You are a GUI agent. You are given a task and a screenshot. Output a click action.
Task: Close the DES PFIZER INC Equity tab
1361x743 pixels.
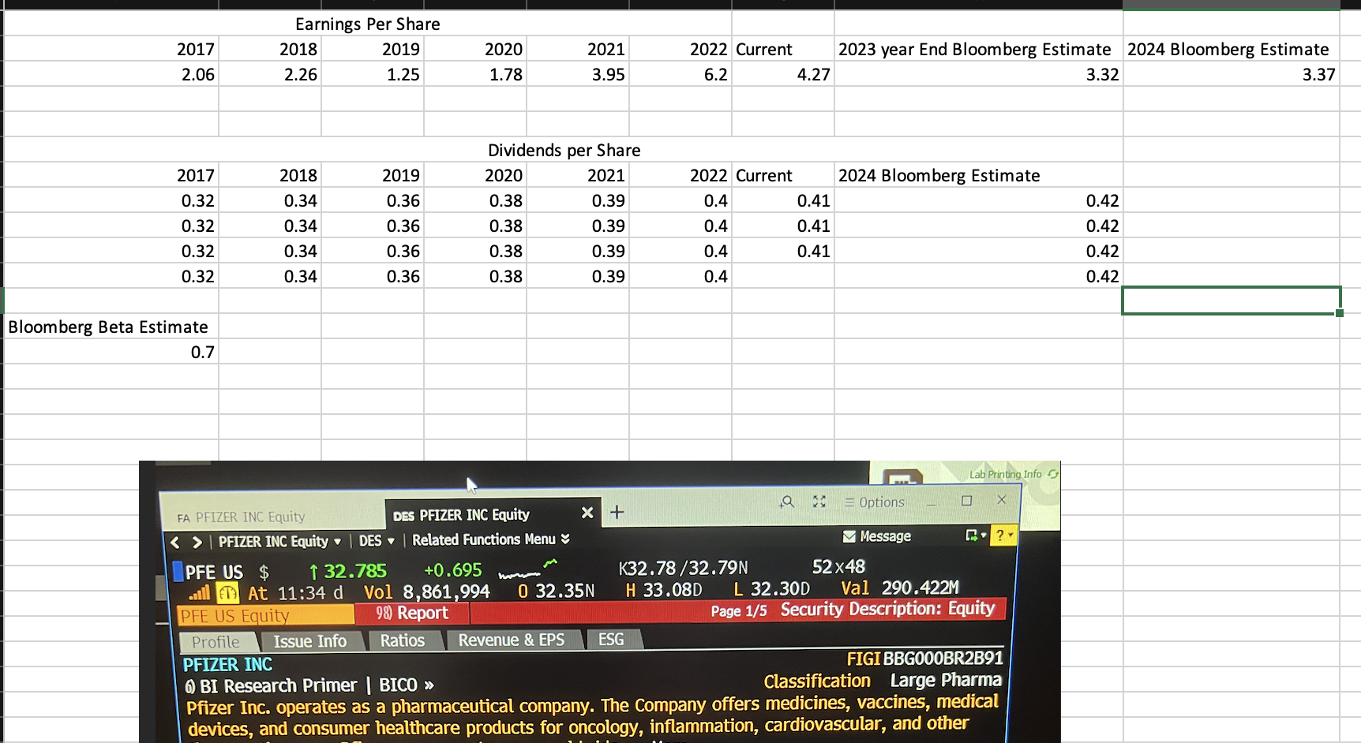point(587,513)
